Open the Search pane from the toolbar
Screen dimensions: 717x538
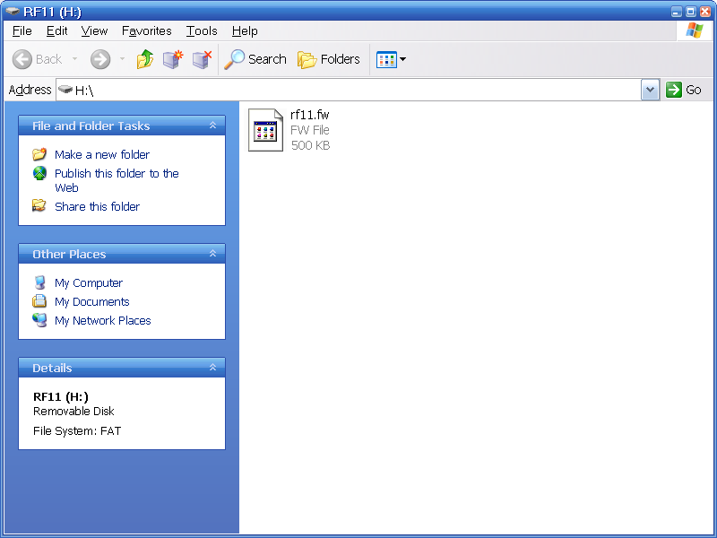(x=255, y=59)
